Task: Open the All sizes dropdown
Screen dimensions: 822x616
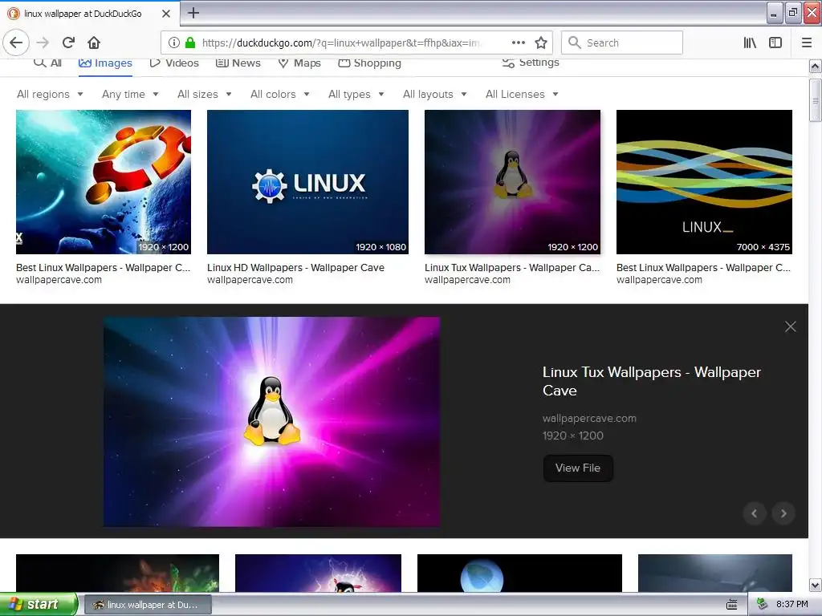Action: click(205, 95)
